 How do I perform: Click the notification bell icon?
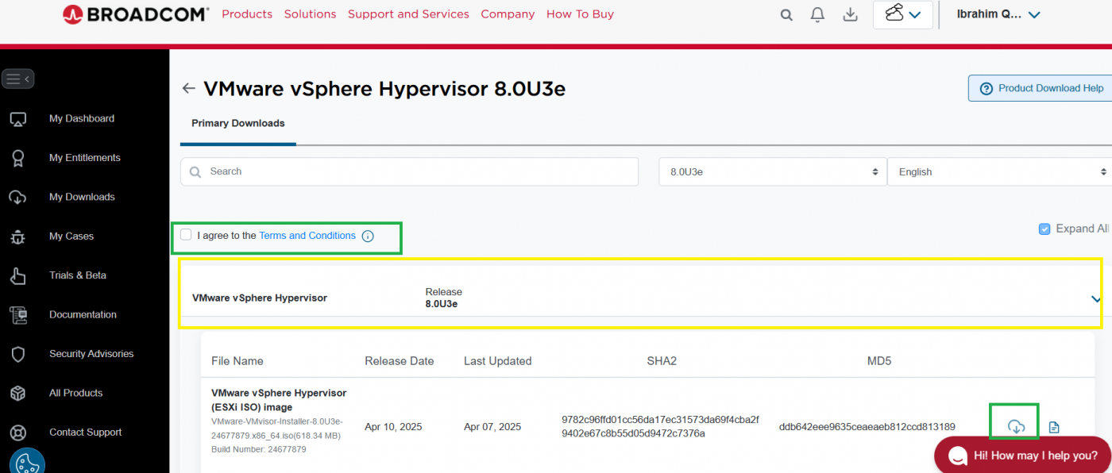coord(817,14)
